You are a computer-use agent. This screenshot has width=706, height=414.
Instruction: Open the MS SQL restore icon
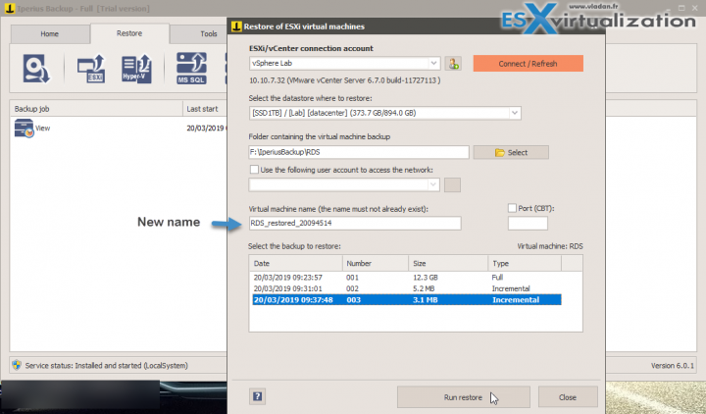tap(191, 69)
